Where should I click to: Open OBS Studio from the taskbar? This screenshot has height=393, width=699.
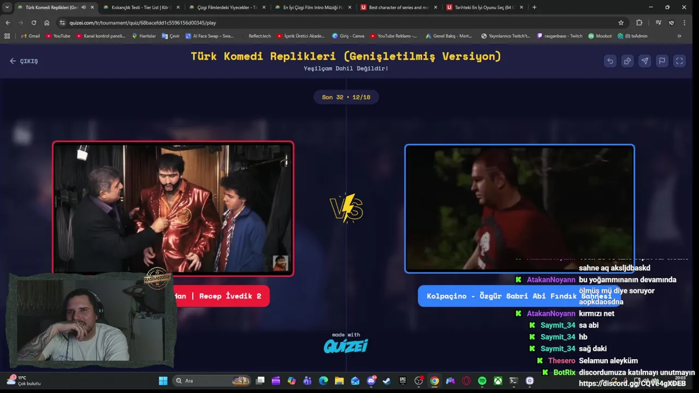tap(419, 380)
